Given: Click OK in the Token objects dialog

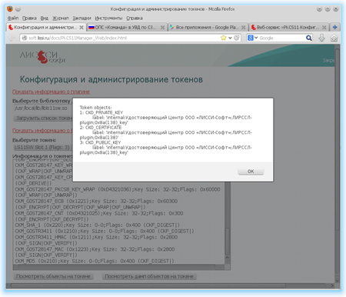Looking at the screenshot, I should 251,172.
